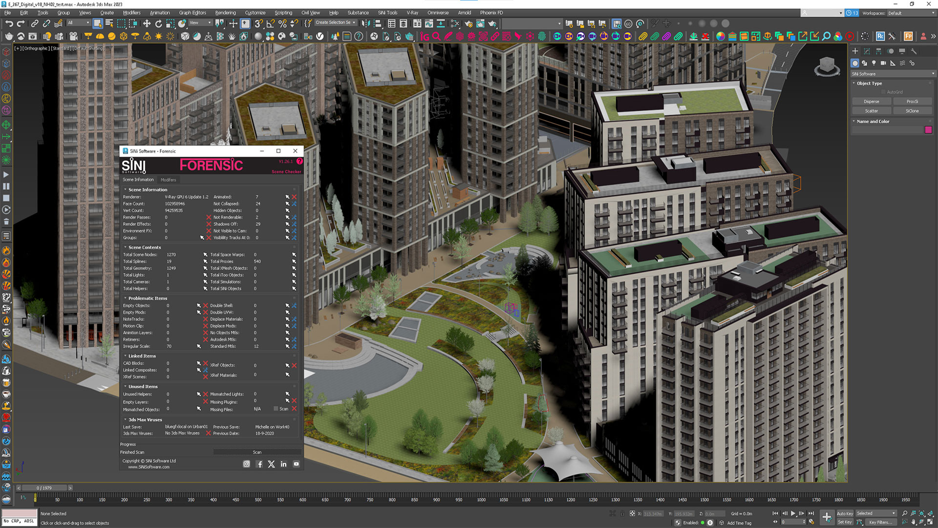Open the LinkedIn icon in Forensic window
This screenshot has width=938, height=528.
click(x=283, y=464)
